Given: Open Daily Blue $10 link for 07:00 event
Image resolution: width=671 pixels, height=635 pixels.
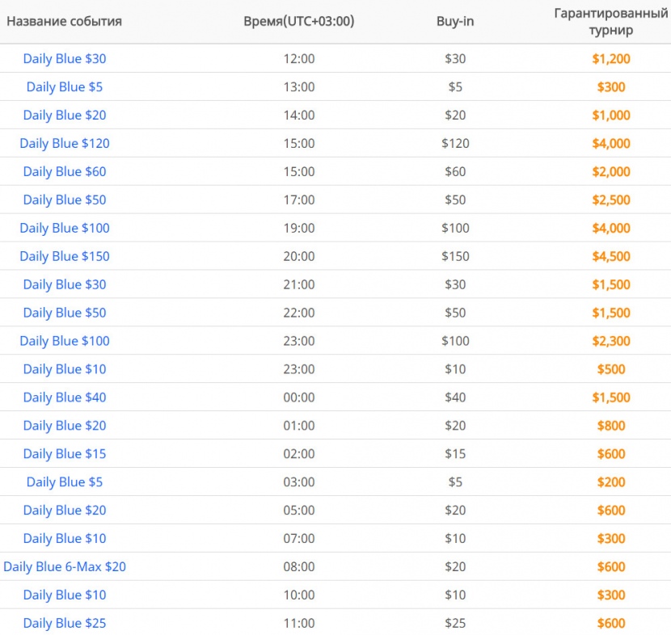Looking at the screenshot, I should (65, 538).
